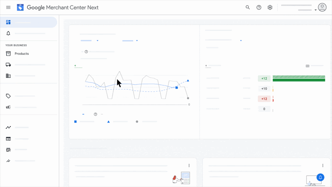This screenshot has height=187, width=332.
Task: Click the solid green progress bar
Action: (299, 80)
